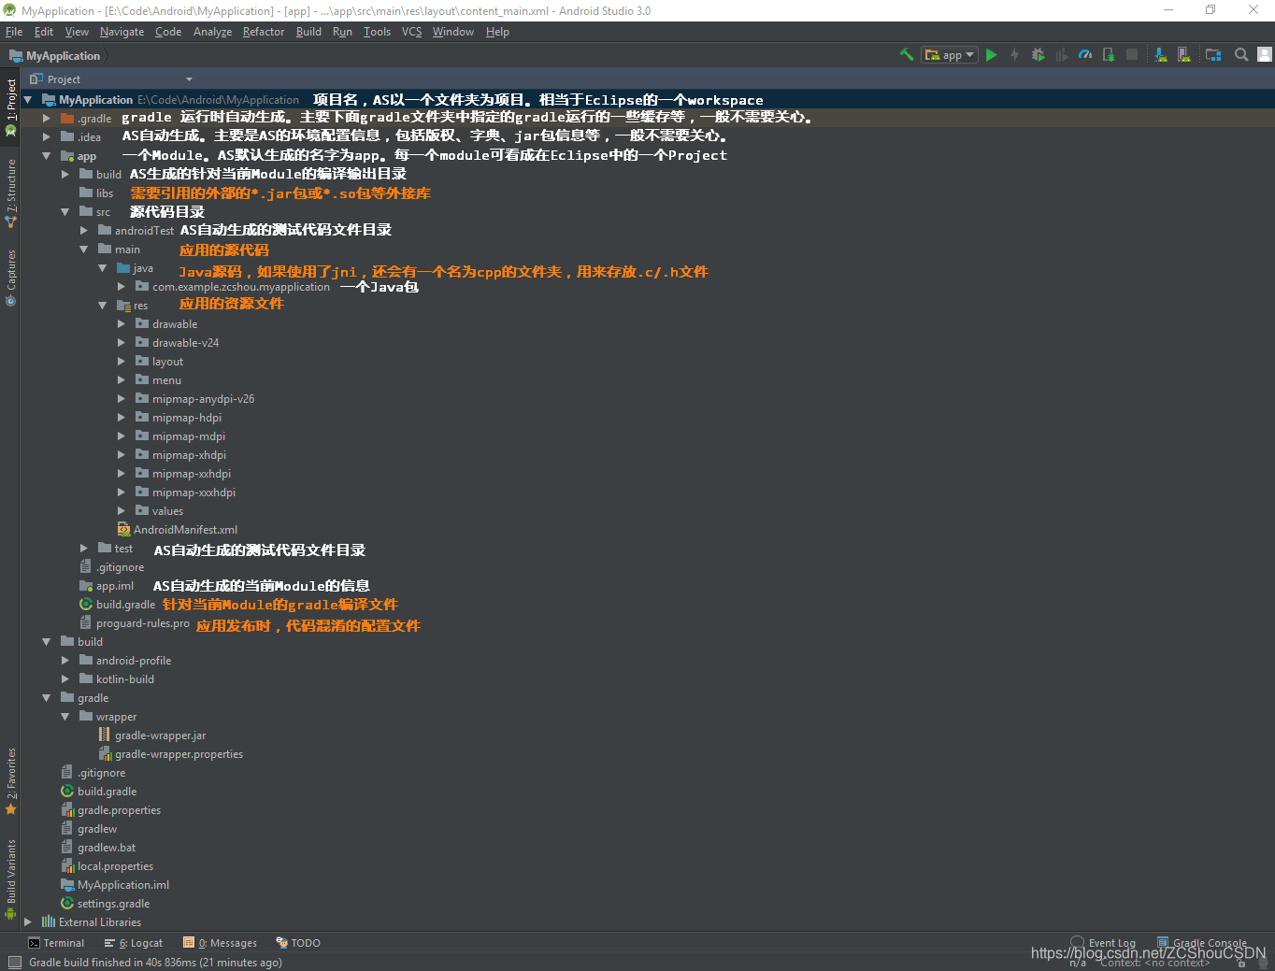Click the grey Stop square icon

coord(1132,55)
